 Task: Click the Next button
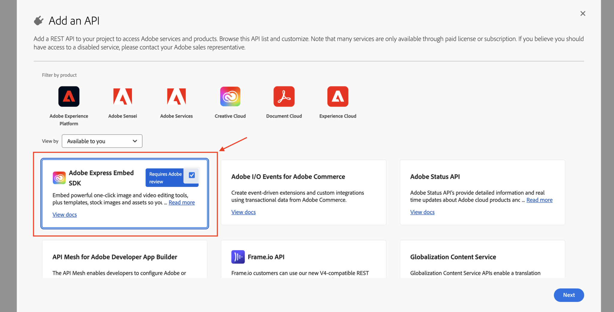point(569,295)
